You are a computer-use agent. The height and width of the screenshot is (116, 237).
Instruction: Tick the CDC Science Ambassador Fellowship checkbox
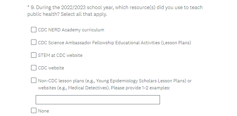point(34,42)
